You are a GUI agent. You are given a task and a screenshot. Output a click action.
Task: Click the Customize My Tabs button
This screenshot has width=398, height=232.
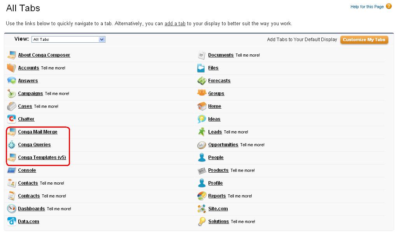click(364, 40)
